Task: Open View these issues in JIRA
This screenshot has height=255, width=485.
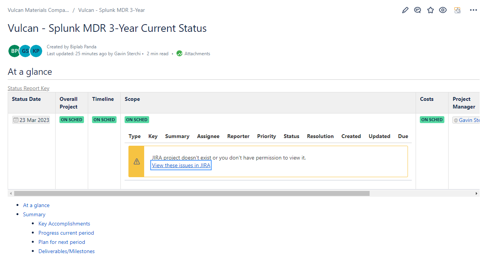Action: pyautogui.click(x=181, y=165)
